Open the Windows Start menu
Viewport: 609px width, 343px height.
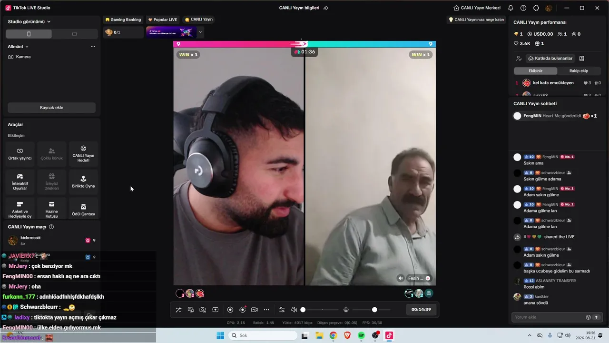[x=220, y=336]
